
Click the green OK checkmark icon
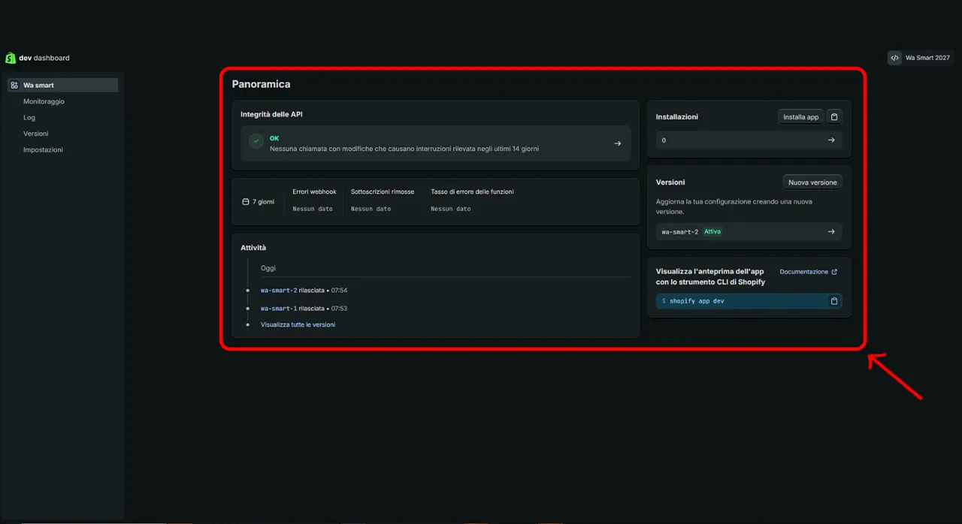pyautogui.click(x=256, y=141)
